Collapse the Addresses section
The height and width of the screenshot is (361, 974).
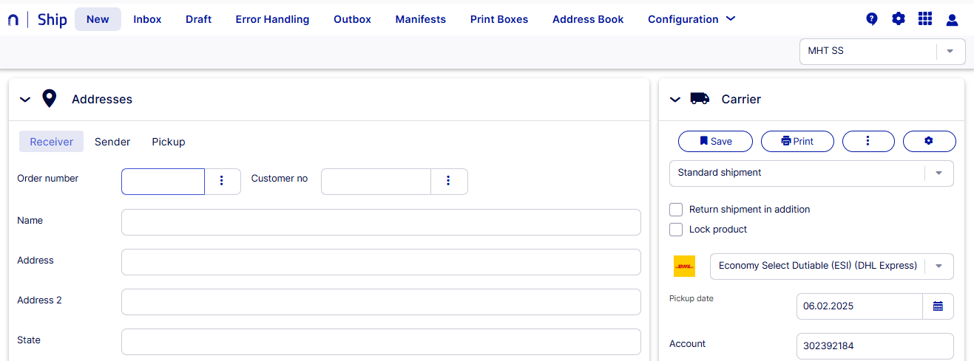click(24, 100)
